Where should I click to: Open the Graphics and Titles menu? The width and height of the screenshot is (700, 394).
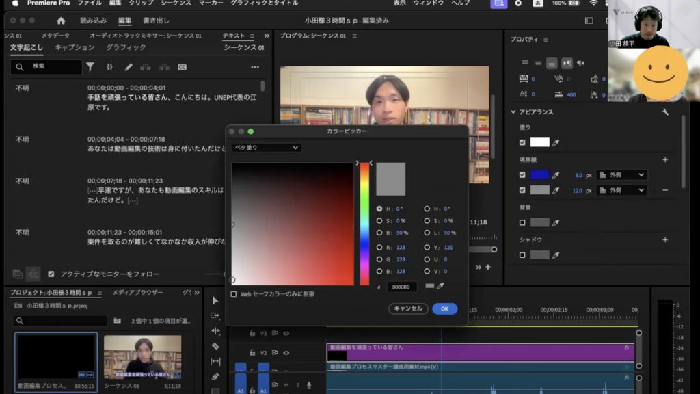[265, 3]
